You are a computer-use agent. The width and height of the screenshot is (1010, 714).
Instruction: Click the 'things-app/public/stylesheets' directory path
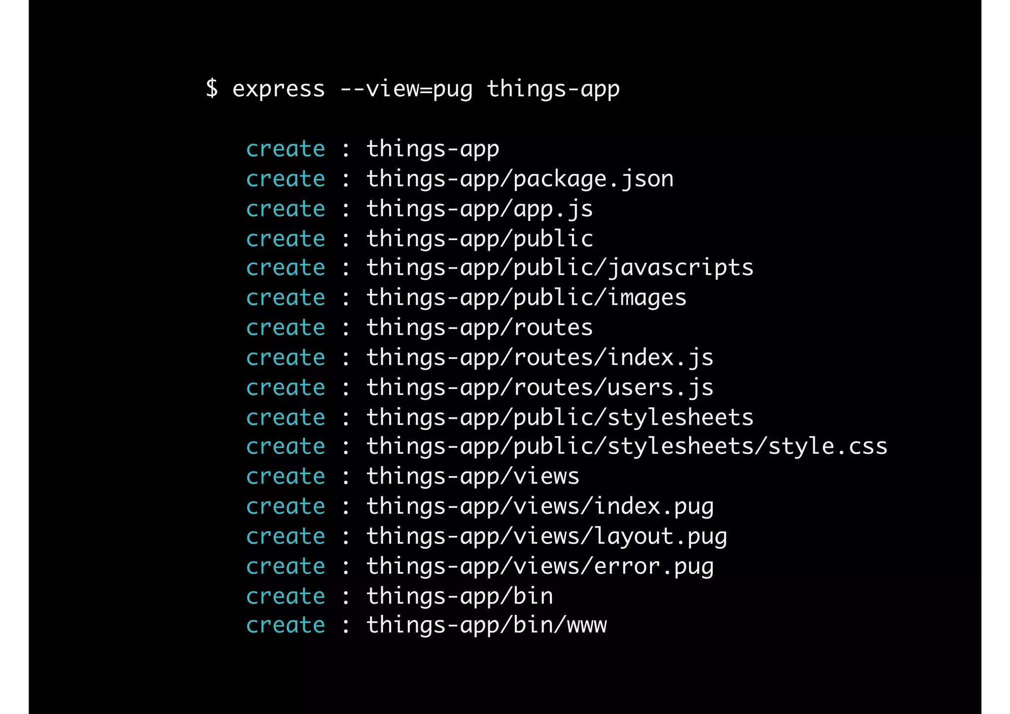[560, 418]
